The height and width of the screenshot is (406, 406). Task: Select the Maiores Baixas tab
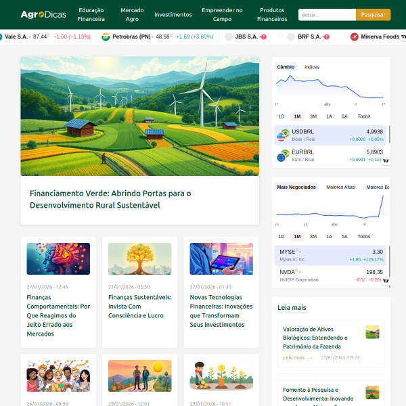click(x=378, y=187)
